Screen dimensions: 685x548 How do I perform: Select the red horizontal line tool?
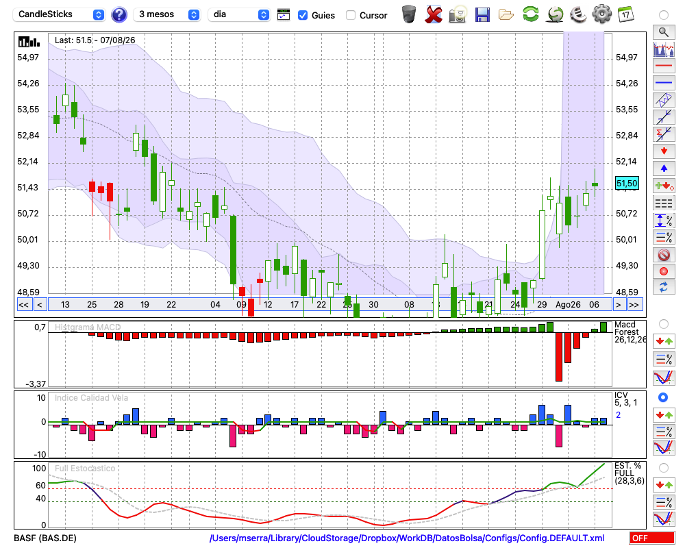664,66
